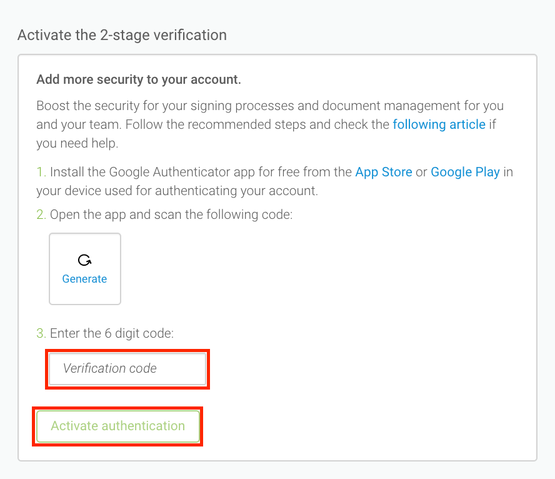This screenshot has height=479, width=555.
Task: Open the App Store link
Action: (x=383, y=172)
